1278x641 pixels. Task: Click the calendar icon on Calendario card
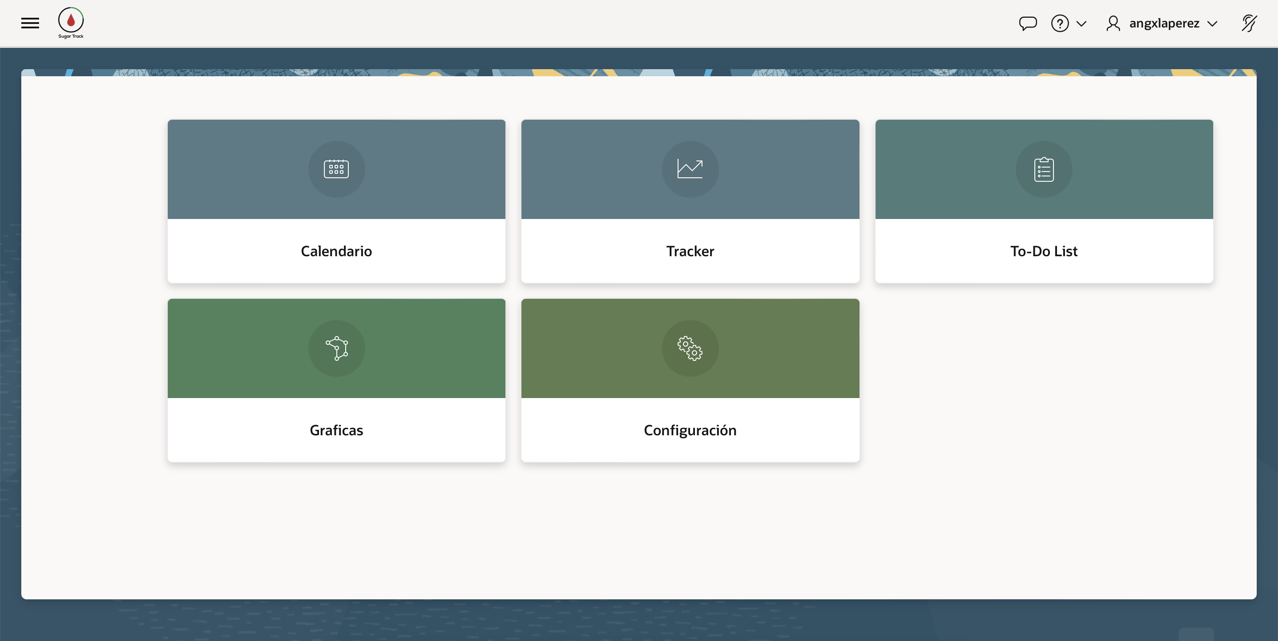336,169
